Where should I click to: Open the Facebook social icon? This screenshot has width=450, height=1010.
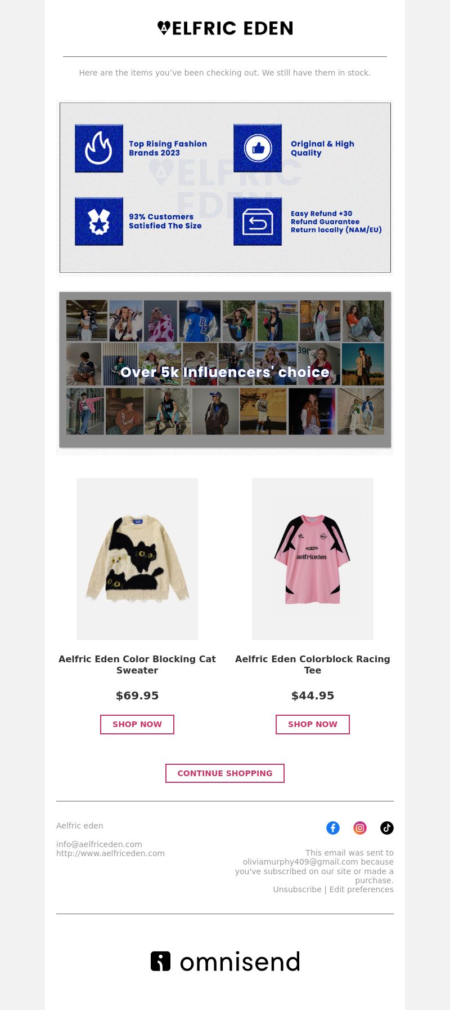point(333,827)
